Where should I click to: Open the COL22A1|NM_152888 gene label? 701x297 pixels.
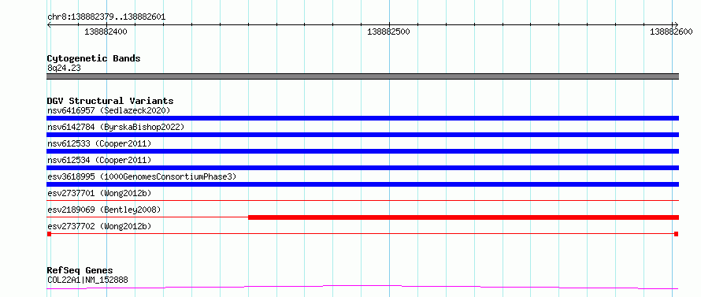click(87, 280)
